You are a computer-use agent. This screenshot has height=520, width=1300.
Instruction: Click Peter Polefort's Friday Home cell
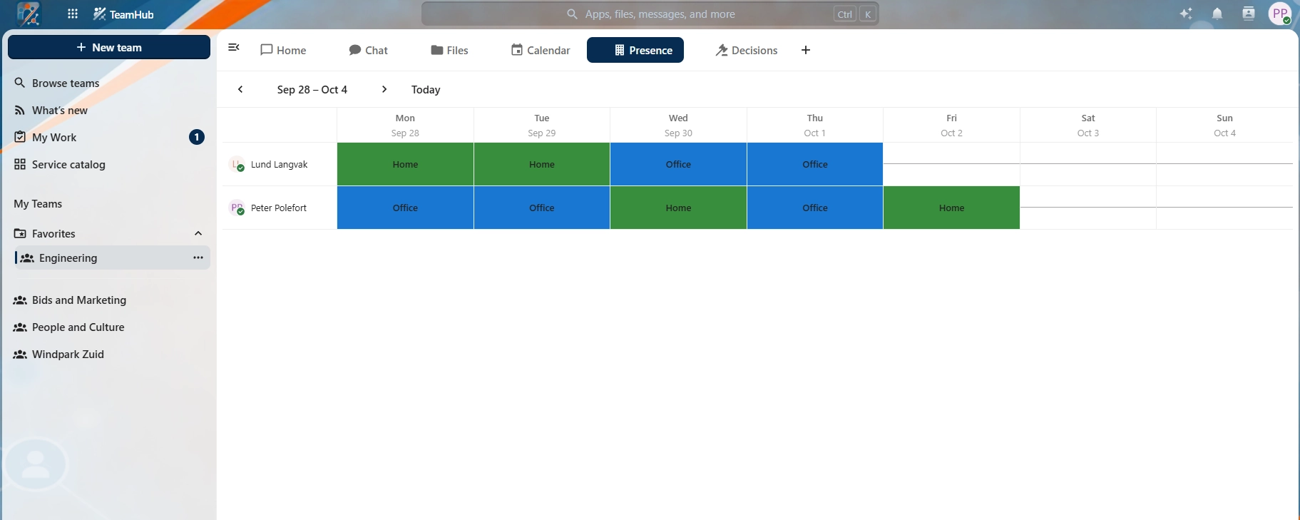(x=951, y=208)
